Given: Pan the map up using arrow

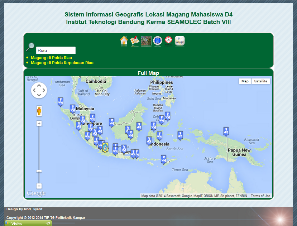Looking at the screenshot, I should (39, 86).
